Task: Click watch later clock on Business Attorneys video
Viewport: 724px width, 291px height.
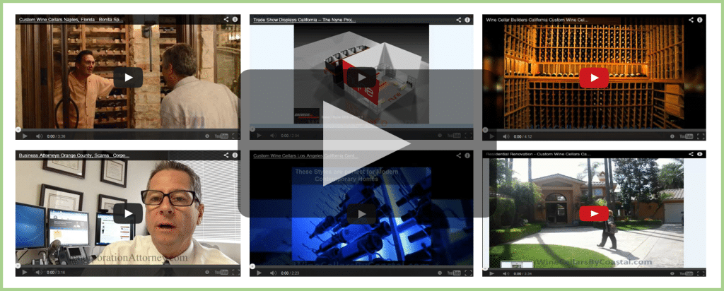Action: click(208, 272)
